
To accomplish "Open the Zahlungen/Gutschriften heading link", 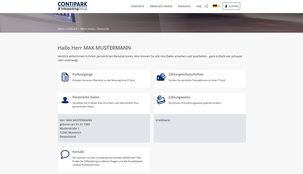I will pos(185,74).
